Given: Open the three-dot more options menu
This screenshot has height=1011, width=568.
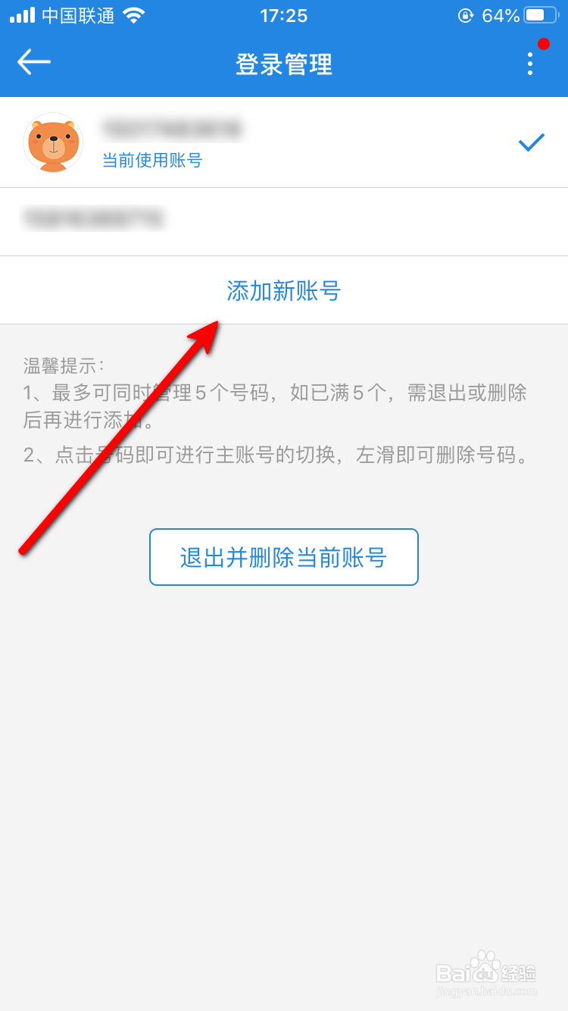Looking at the screenshot, I should point(529,64).
